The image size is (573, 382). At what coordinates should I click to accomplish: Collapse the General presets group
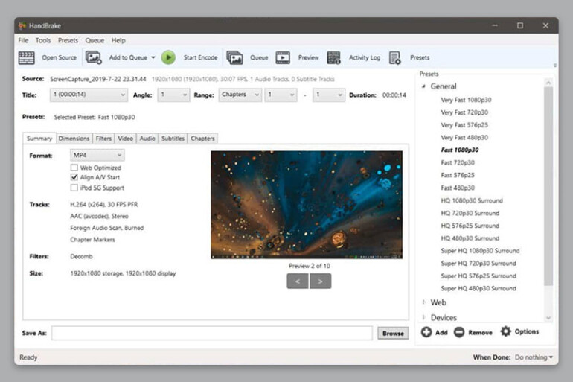point(423,86)
